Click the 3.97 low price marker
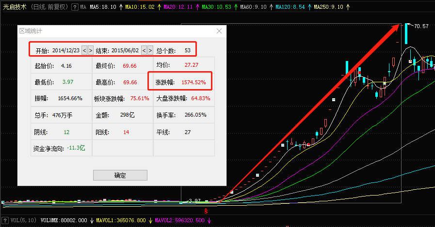 pos(194,200)
